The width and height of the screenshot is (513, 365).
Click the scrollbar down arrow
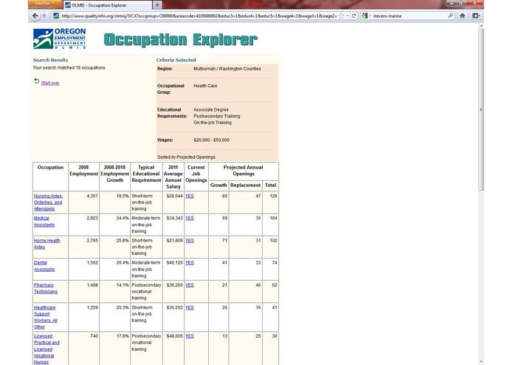tap(481, 362)
